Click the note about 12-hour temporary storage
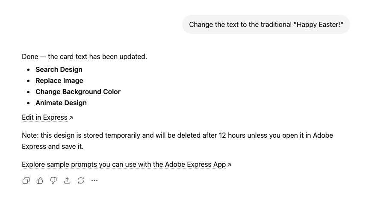Image resolution: width=366 pixels, height=198 pixels. [177, 141]
